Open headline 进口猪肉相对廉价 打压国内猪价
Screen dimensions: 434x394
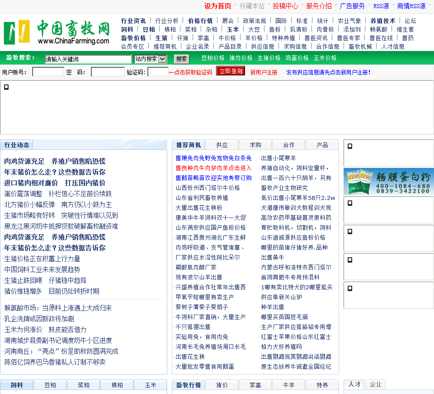[x=55, y=183]
